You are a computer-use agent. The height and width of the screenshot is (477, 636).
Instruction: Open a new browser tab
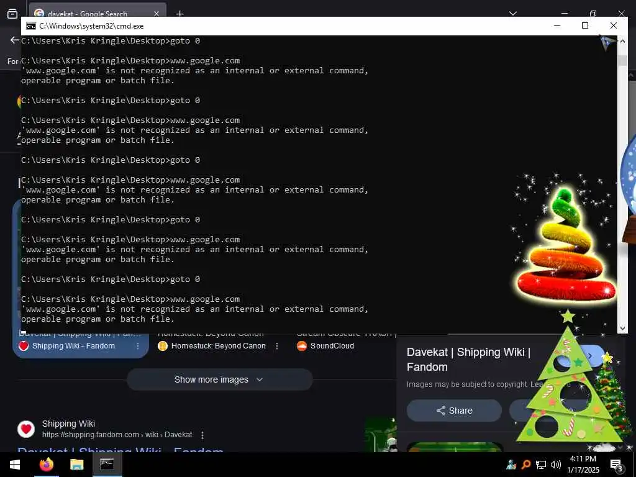179,14
